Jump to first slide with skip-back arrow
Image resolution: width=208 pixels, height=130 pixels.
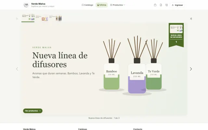click(x=17, y=19)
